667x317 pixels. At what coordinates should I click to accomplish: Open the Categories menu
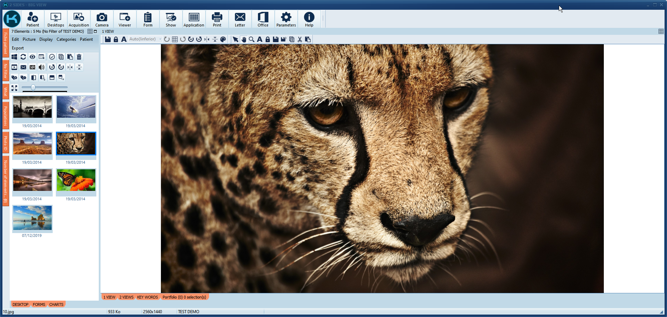click(66, 39)
